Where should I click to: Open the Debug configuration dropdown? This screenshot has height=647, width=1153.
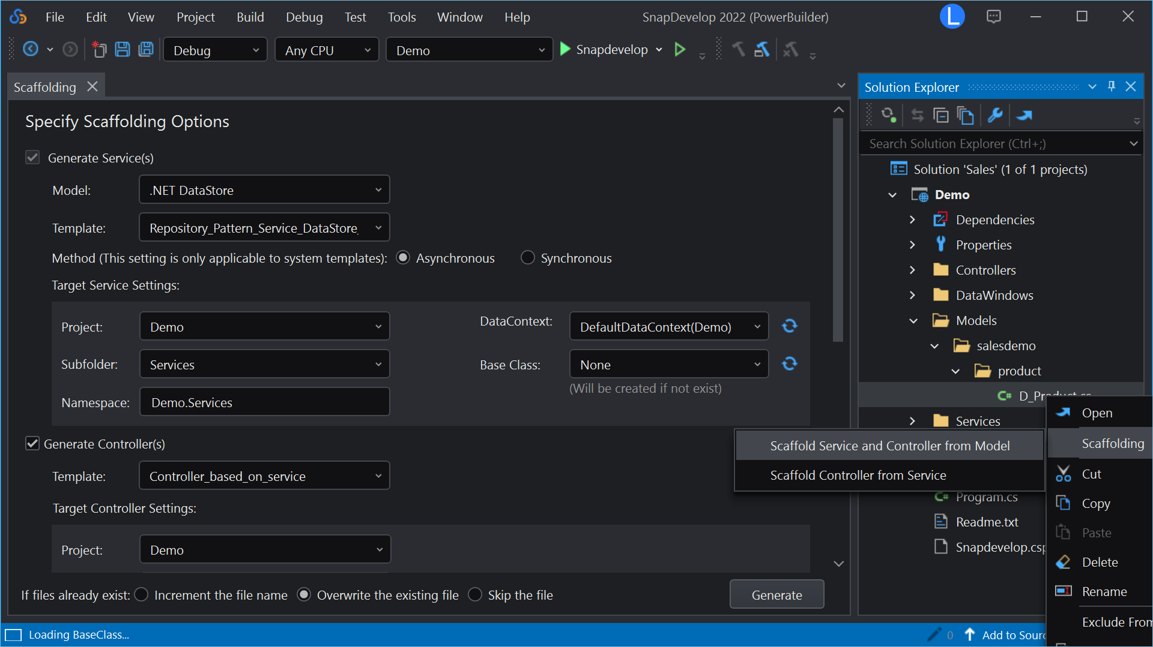[x=215, y=50]
